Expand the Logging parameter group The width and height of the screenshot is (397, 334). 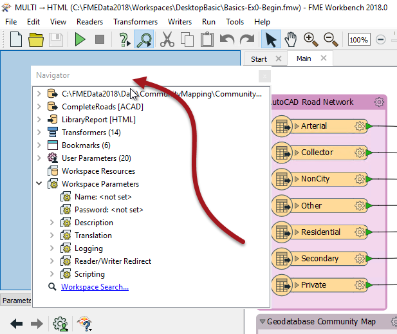[52, 248]
